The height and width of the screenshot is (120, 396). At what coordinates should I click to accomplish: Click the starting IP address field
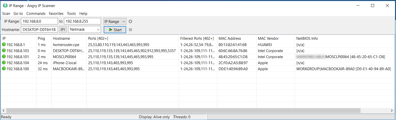click(x=39, y=21)
